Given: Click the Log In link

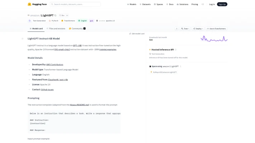Looking at the screenshot, I should click(x=212, y=4).
